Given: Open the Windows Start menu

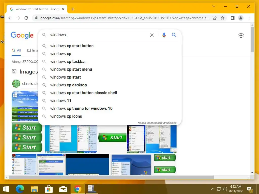Looking at the screenshot, I should click(6, 189).
